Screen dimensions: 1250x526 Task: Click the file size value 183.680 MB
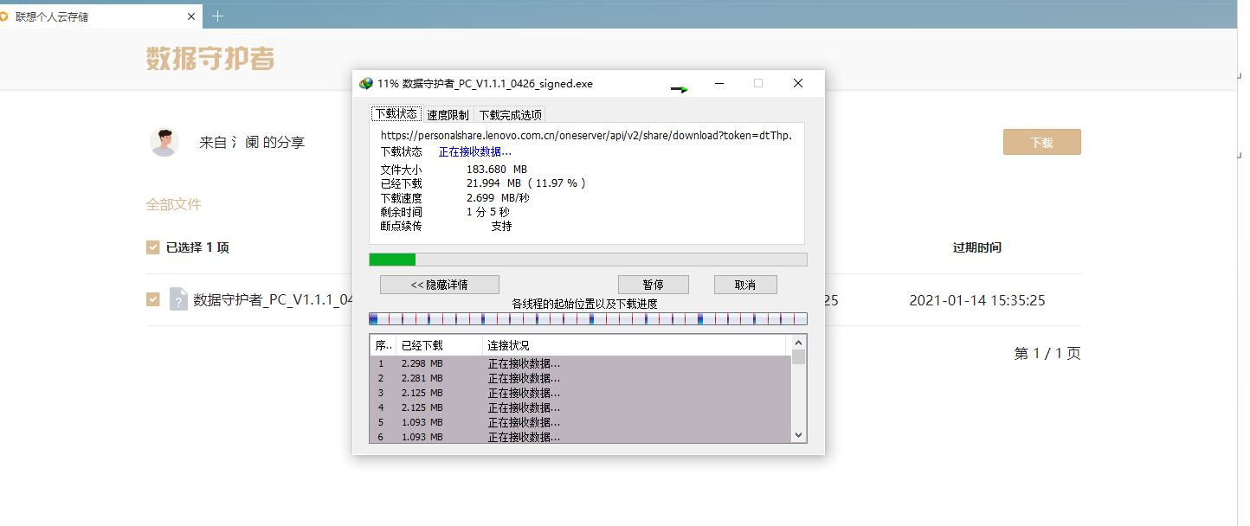coord(497,170)
